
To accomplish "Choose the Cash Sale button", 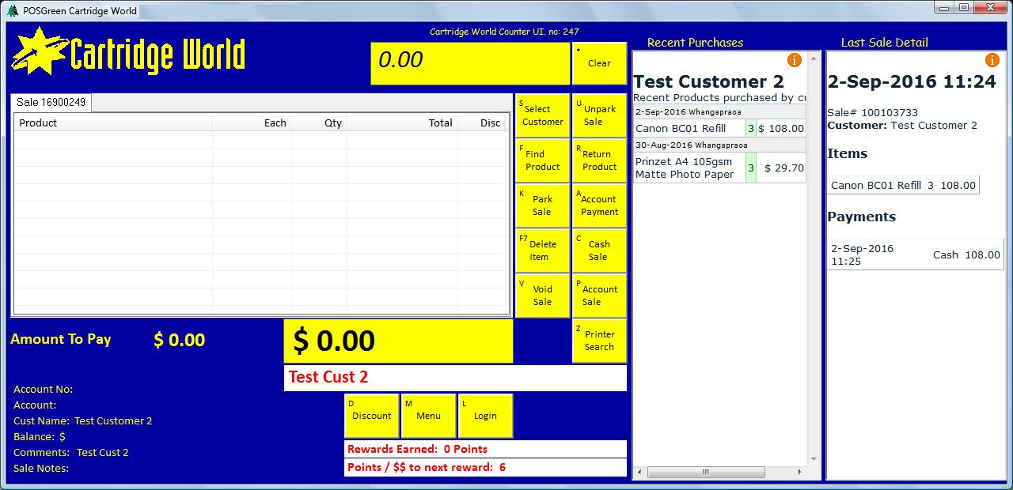I will click(599, 251).
